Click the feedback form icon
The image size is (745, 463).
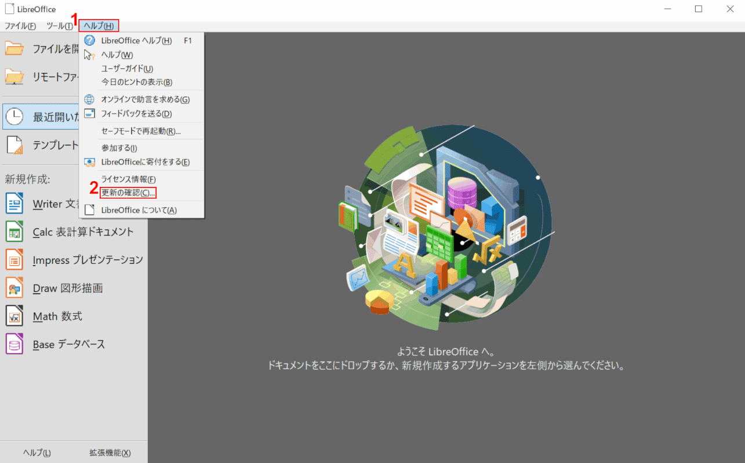[89, 113]
